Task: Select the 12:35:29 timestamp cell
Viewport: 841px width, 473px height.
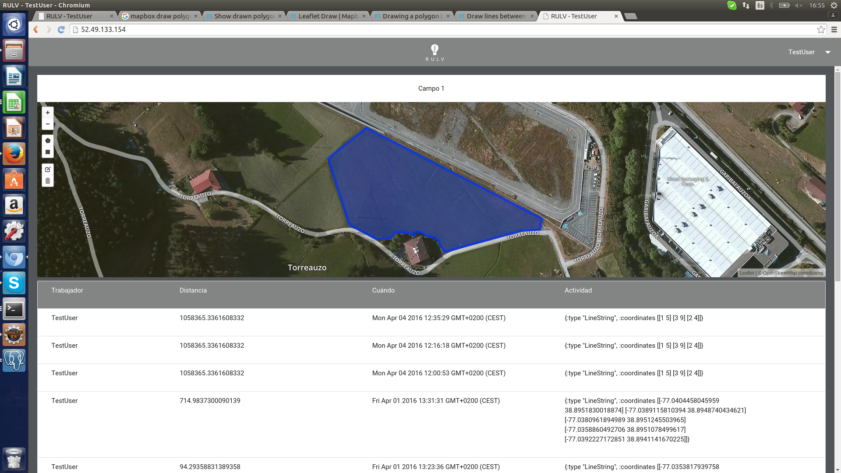Action: tap(439, 318)
